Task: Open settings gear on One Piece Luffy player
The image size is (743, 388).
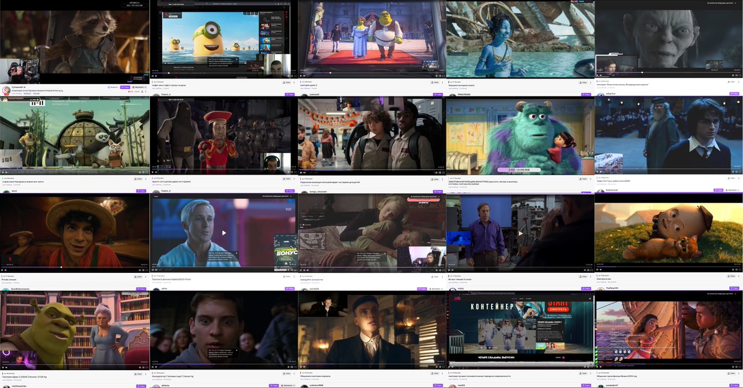Action: tap(139, 270)
